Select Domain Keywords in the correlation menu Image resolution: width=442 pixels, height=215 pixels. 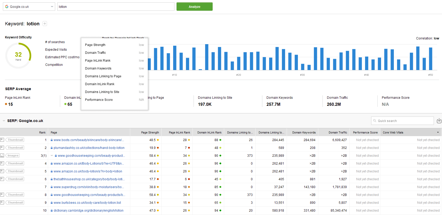[115, 68]
